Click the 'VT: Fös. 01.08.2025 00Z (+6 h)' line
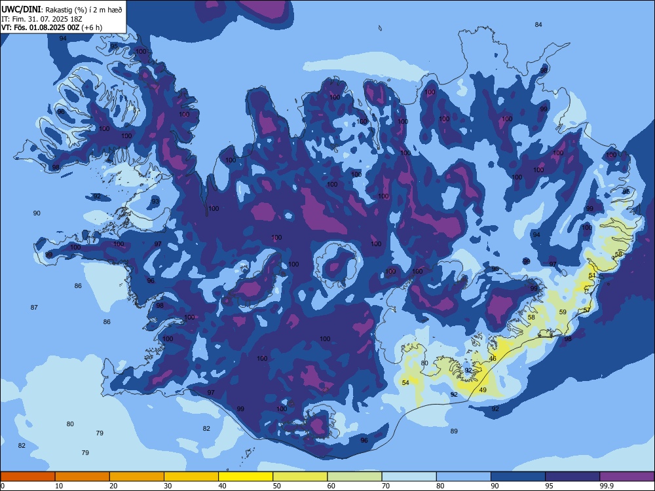655x491 pixels. click(x=52, y=27)
